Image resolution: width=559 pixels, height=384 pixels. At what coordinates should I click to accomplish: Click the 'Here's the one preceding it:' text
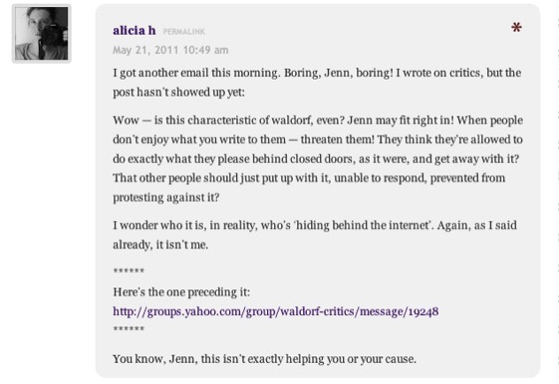coord(181,292)
